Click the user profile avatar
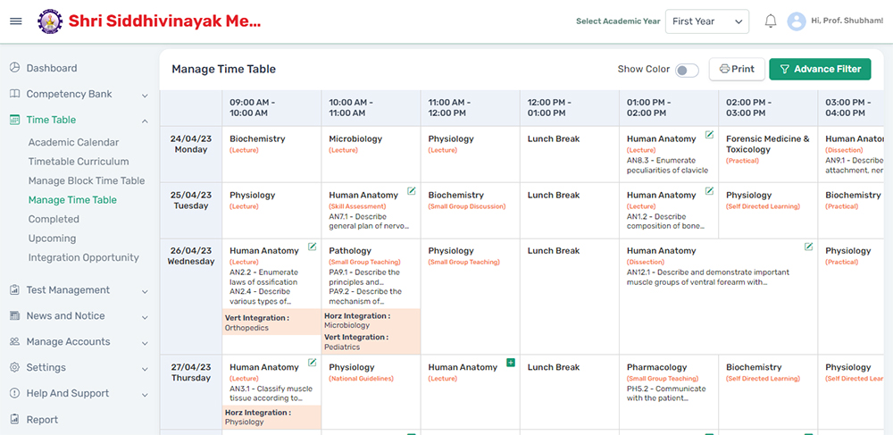Screen dimensions: 893x435 coord(796,21)
